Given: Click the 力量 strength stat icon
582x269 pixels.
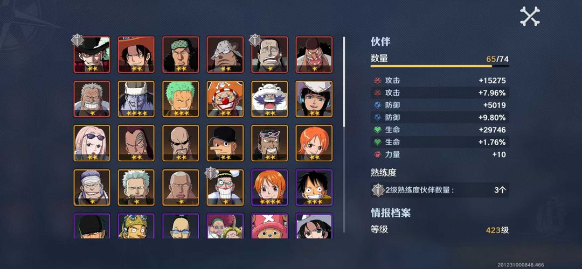Looking at the screenshot, I should tap(378, 154).
